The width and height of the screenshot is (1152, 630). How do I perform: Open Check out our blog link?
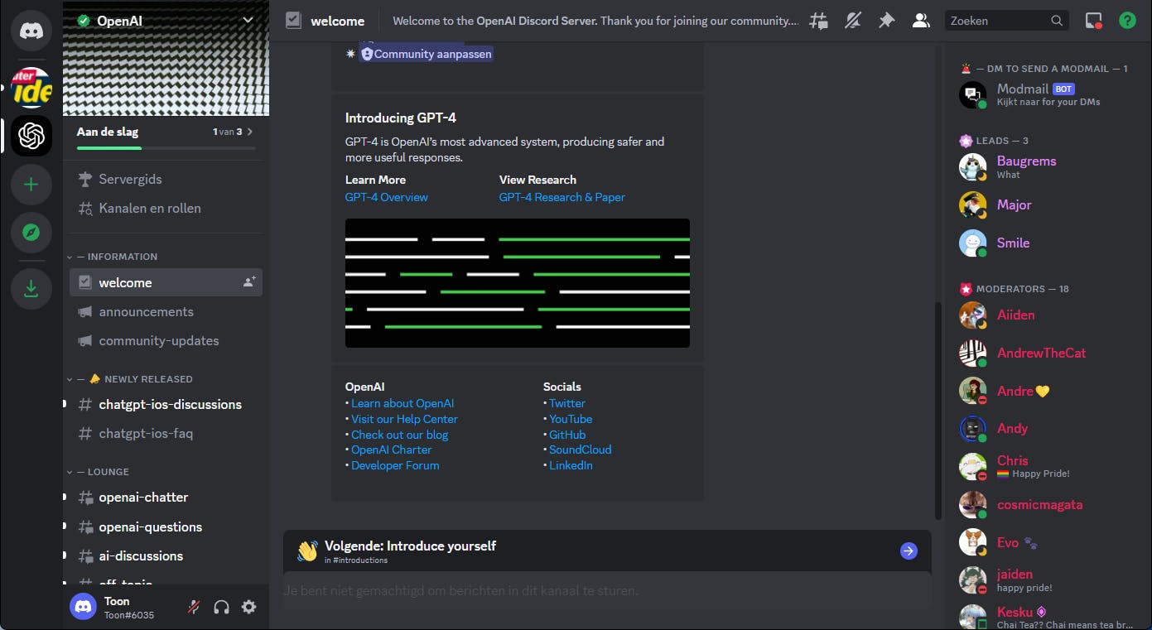pos(400,435)
